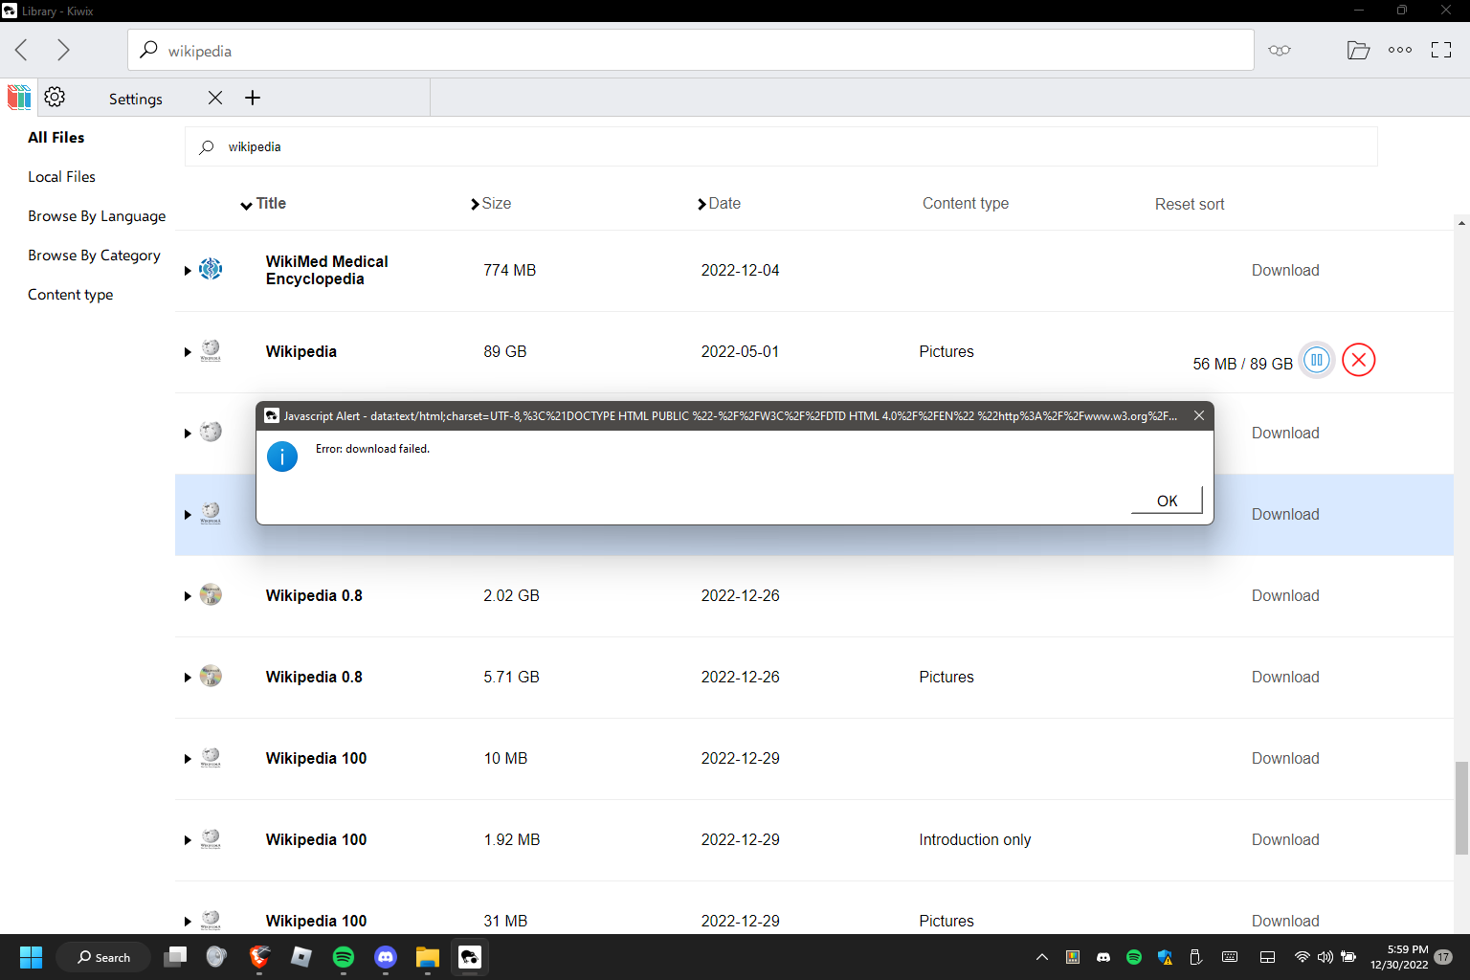This screenshot has width=1470, height=980.
Task: Expand the WikiMed Medical Encyclopedia entry
Action: 188,271
